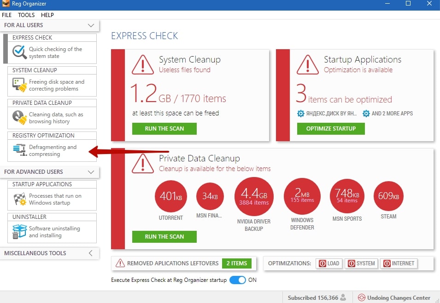The width and height of the screenshot is (440, 303).
Task: Click the gear icon beside AND 2 MORE APPS
Action: tap(366, 114)
